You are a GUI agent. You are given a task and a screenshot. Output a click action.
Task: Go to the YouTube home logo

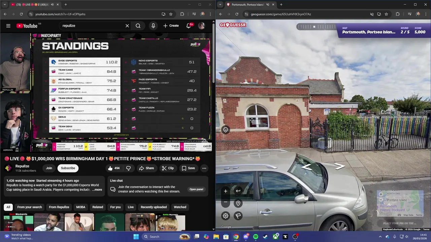point(27,26)
